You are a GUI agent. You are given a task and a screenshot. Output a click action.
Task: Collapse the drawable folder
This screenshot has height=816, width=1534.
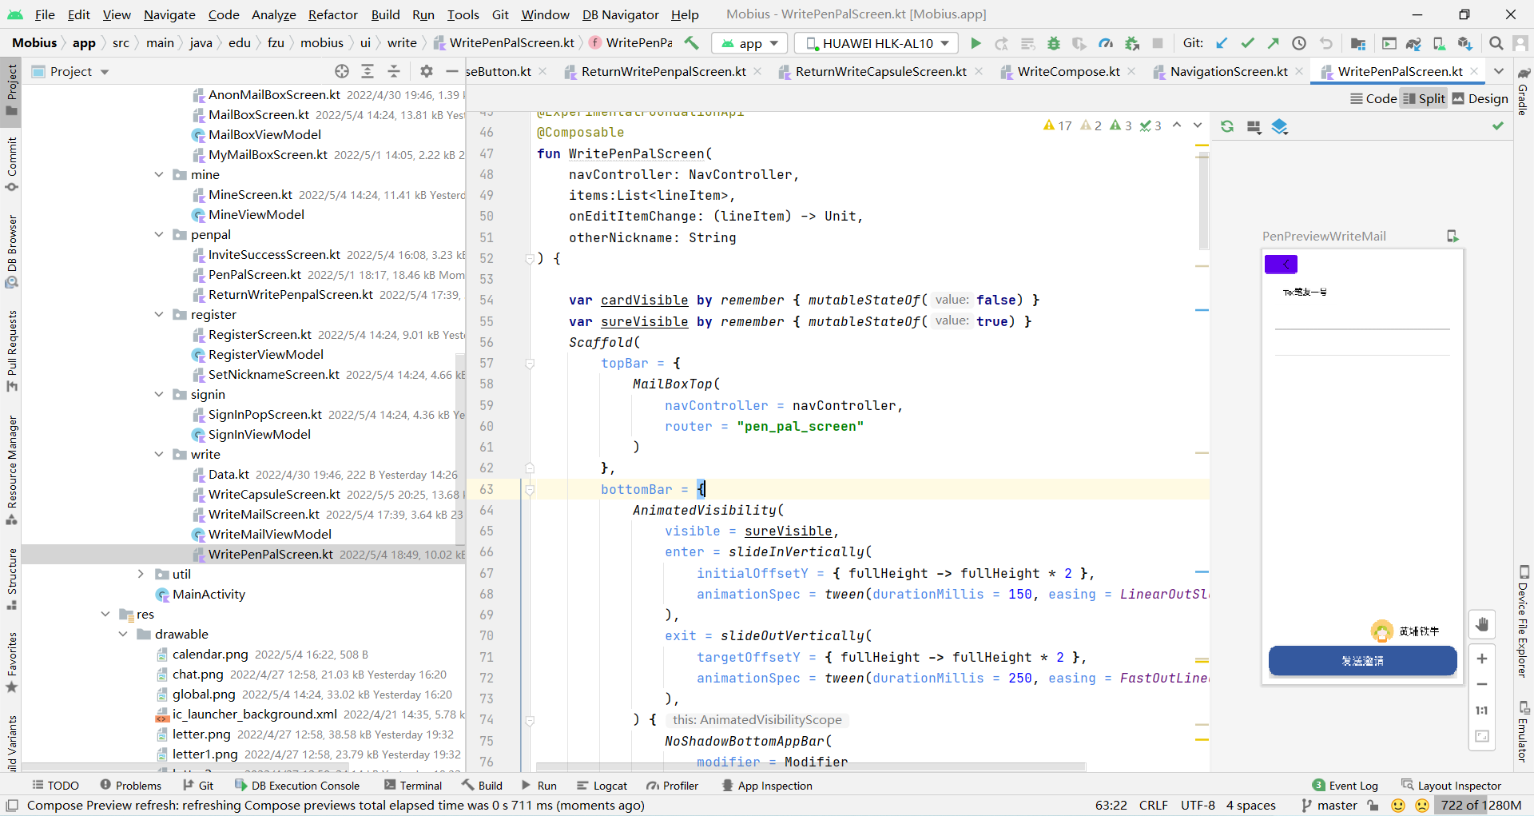click(x=123, y=634)
